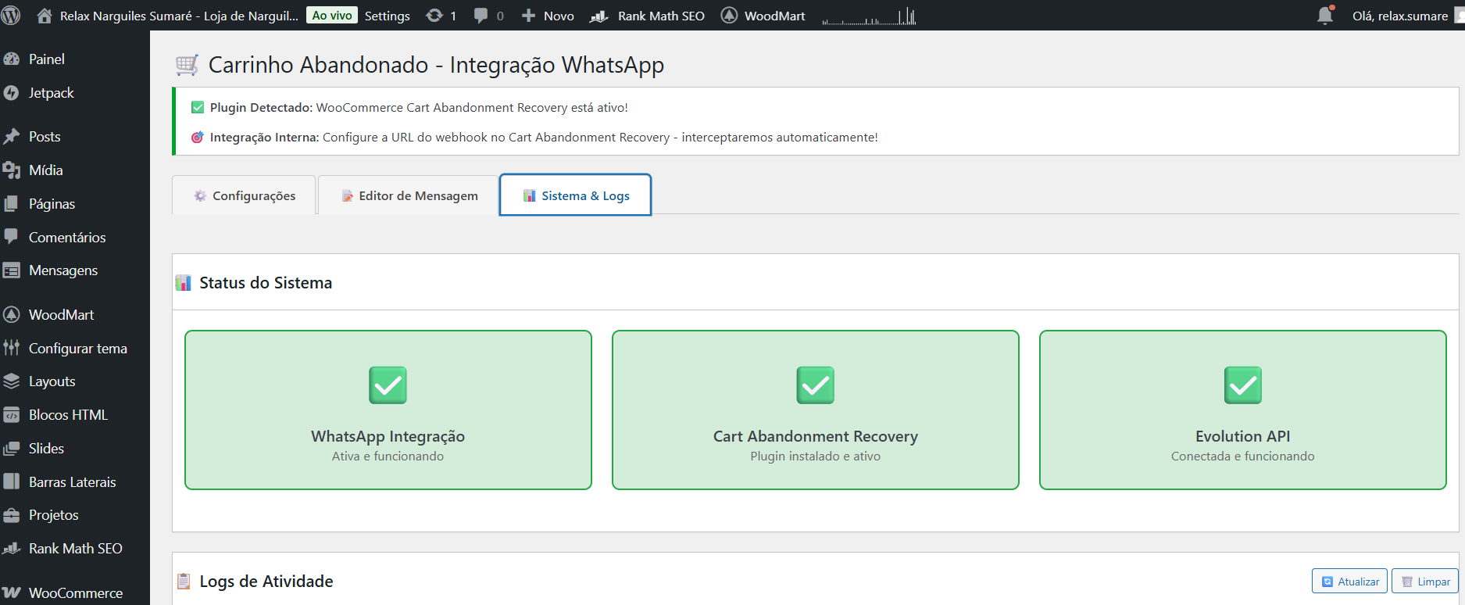1465x605 pixels.
Task: Click the Blocos HTML code icon
Action: [12, 415]
